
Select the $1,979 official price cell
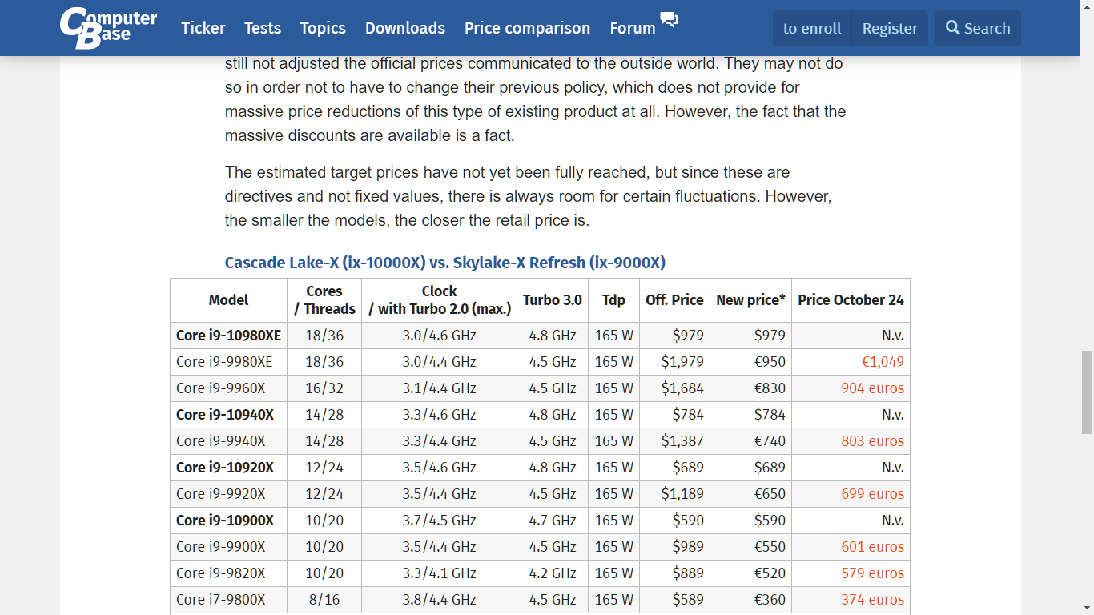674,362
